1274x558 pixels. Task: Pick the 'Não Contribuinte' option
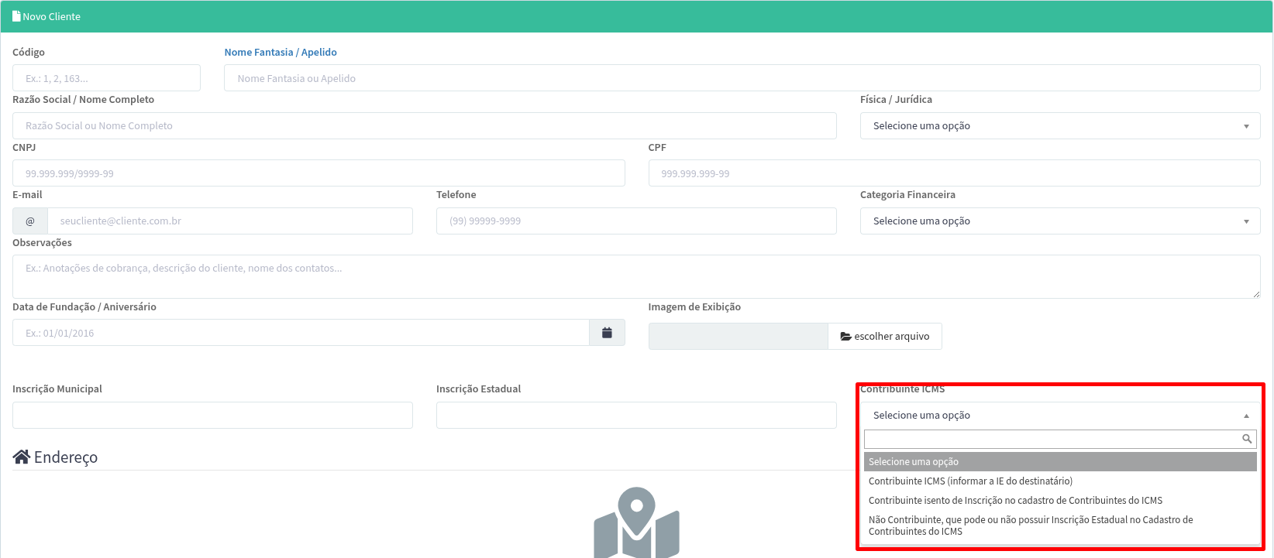click(x=1031, y=525)
